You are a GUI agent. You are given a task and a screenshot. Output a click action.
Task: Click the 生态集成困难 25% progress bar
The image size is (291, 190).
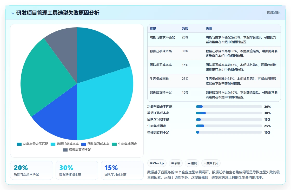click(x=229, y=126)
